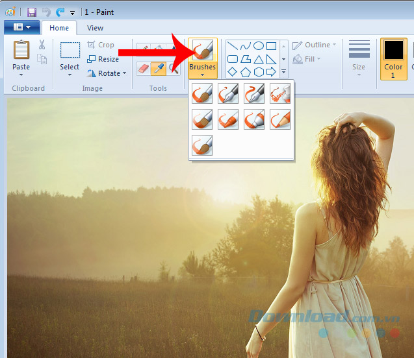The height and width of the screenshot is (358, 414).
Task: Redo the last undone action
Action: point(60,12)
